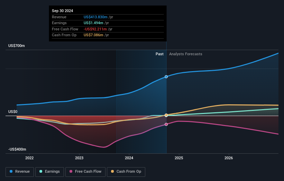Click the 2022 x-axis label
Screen dimensions: 284x181
[x=29, y=158]
